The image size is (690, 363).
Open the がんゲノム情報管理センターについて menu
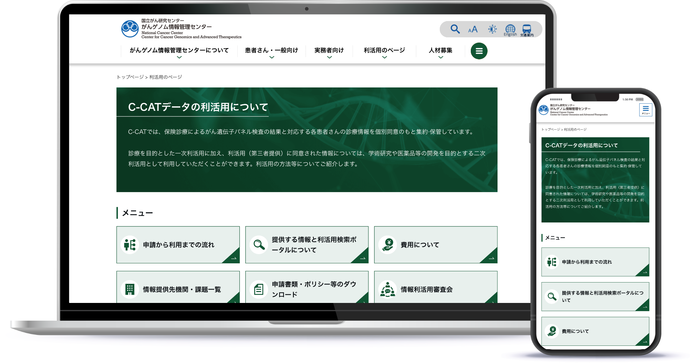coord(179,50)
